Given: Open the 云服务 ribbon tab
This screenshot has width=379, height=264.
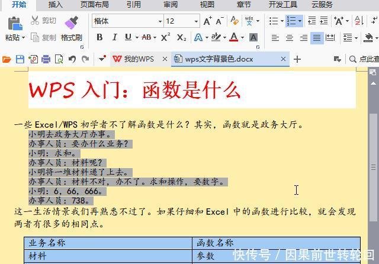Looking at the screenshot, I should tap(322, 4).
